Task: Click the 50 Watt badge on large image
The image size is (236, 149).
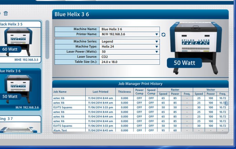Action: pyautogui.click(x=184, y=63)
